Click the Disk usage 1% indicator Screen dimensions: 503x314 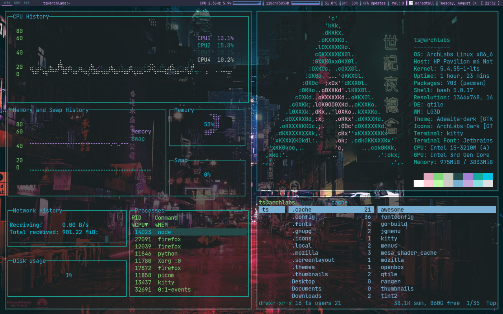pos(69,276)
